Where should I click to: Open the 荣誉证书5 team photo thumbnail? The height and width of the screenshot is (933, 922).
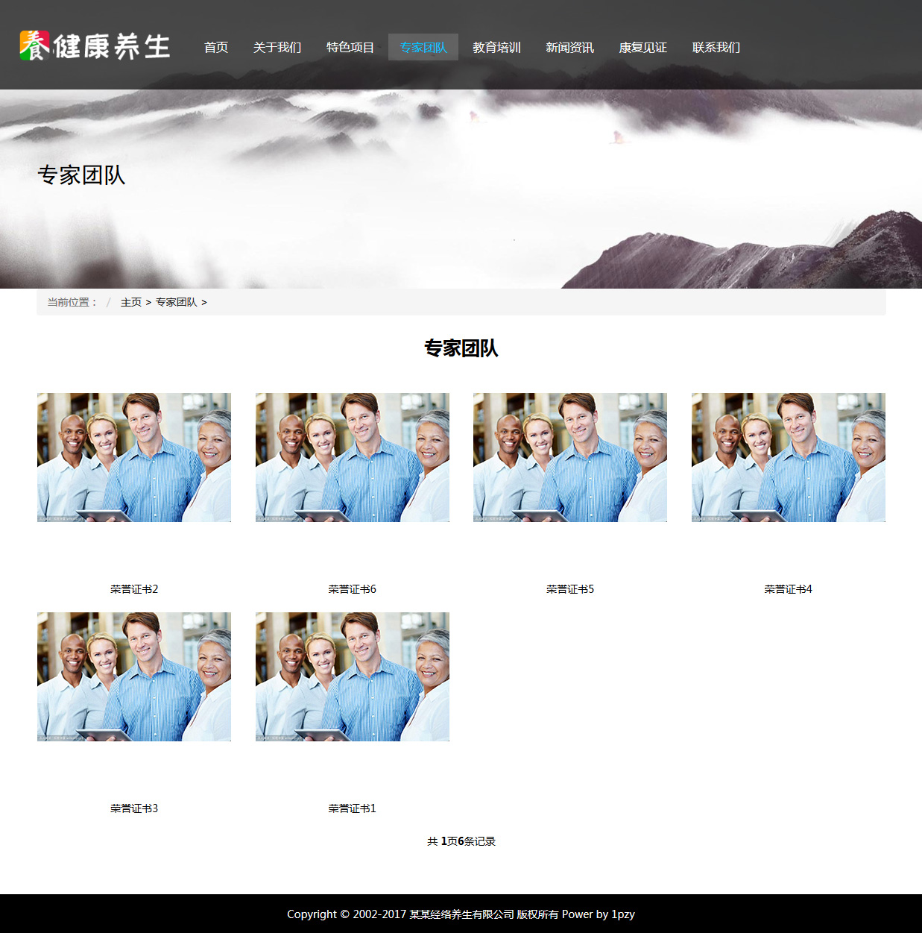570,457
